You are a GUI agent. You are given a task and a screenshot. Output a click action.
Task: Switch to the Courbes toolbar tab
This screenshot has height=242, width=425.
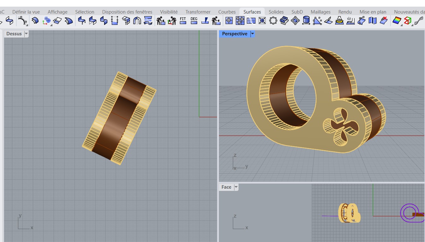click(227, 12)
